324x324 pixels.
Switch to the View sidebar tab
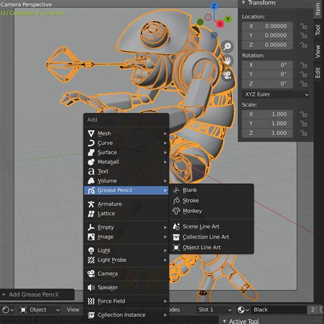pos(318,51)
